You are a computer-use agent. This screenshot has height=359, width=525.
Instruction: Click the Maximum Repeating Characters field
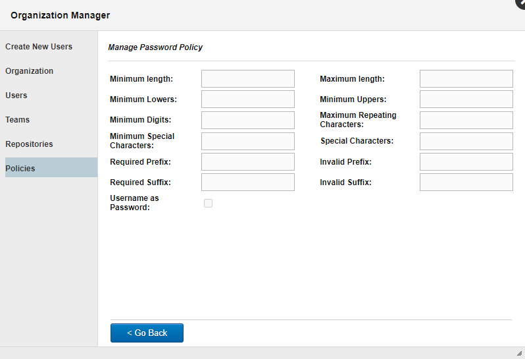coord(466,121)
